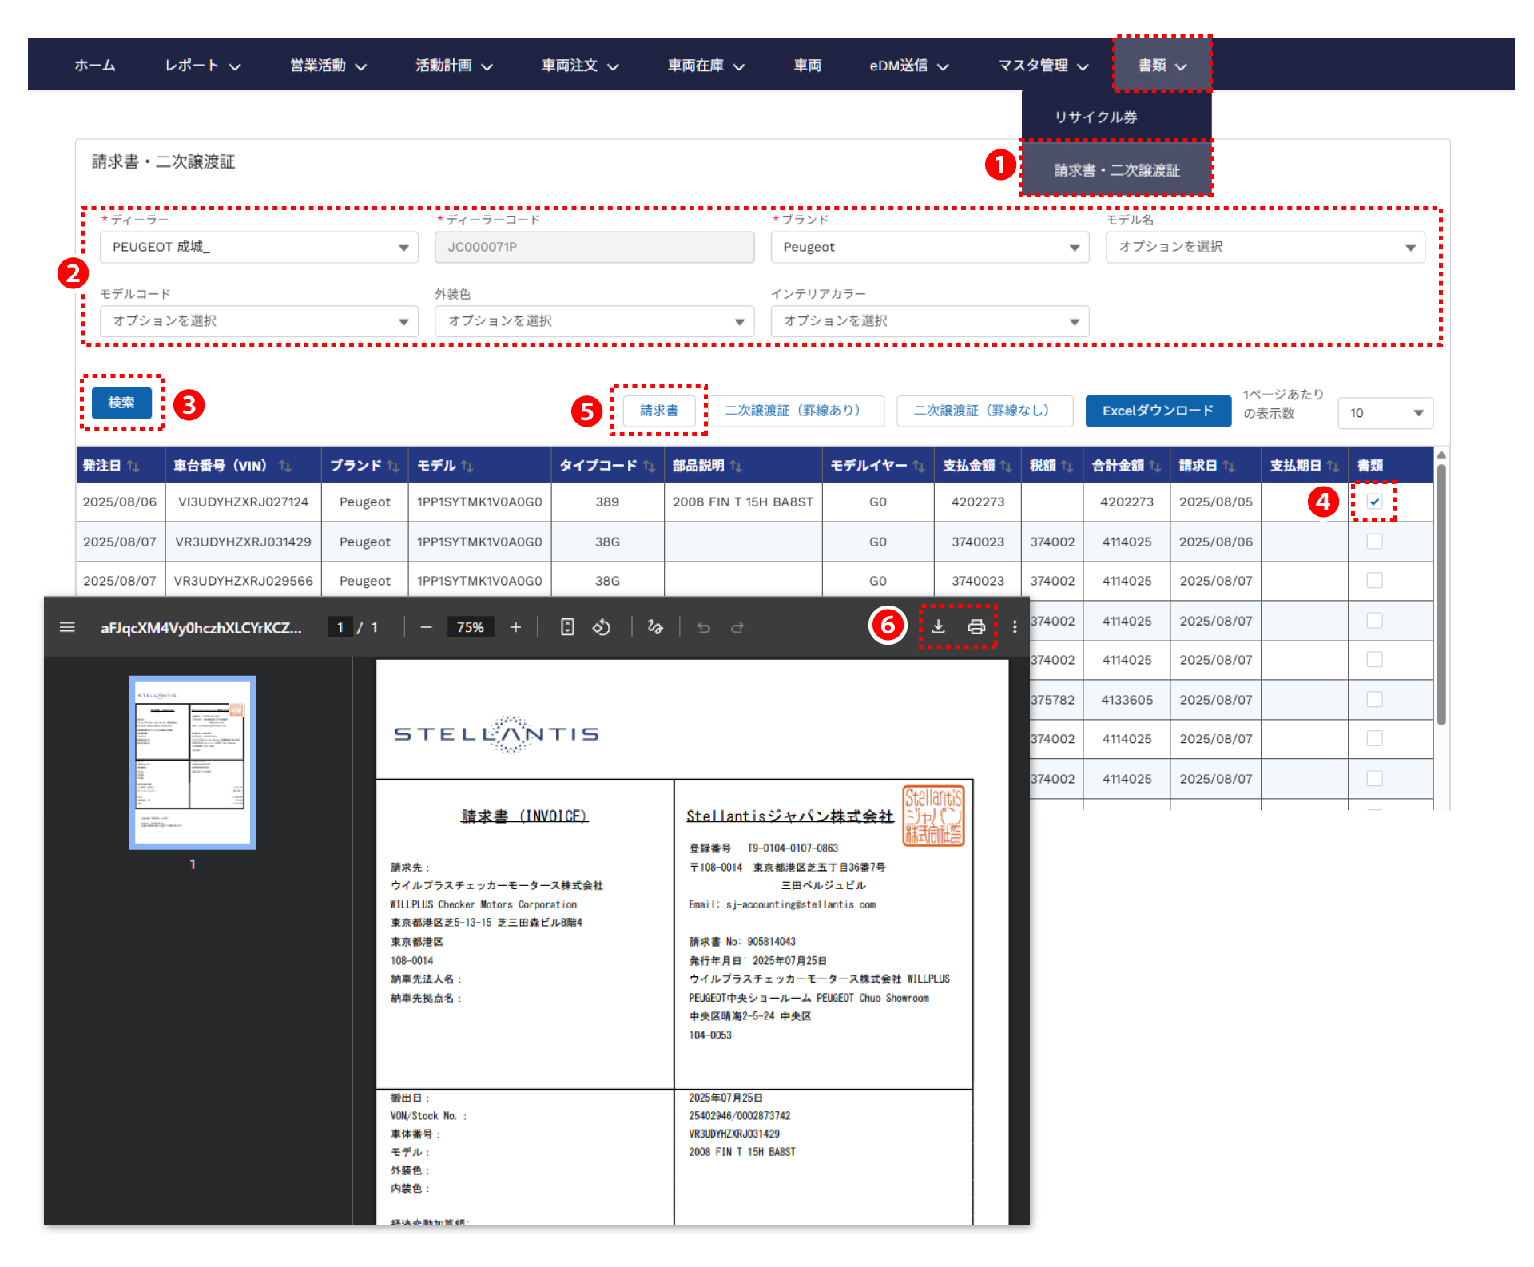Screen dimensions: 1534x1267
Task: Uncheck the first row 書類 checkbox
Action: click(1374, 502)
